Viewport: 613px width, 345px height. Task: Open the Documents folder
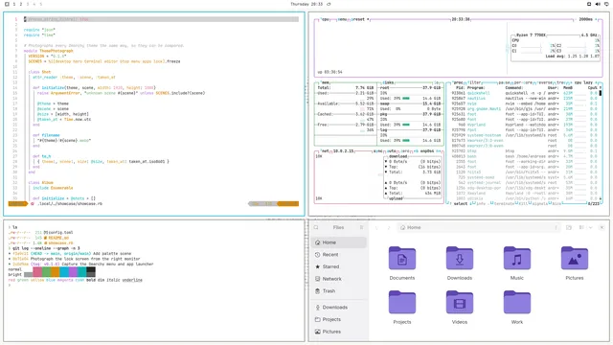pyautogui.click(x=402, y=259)
